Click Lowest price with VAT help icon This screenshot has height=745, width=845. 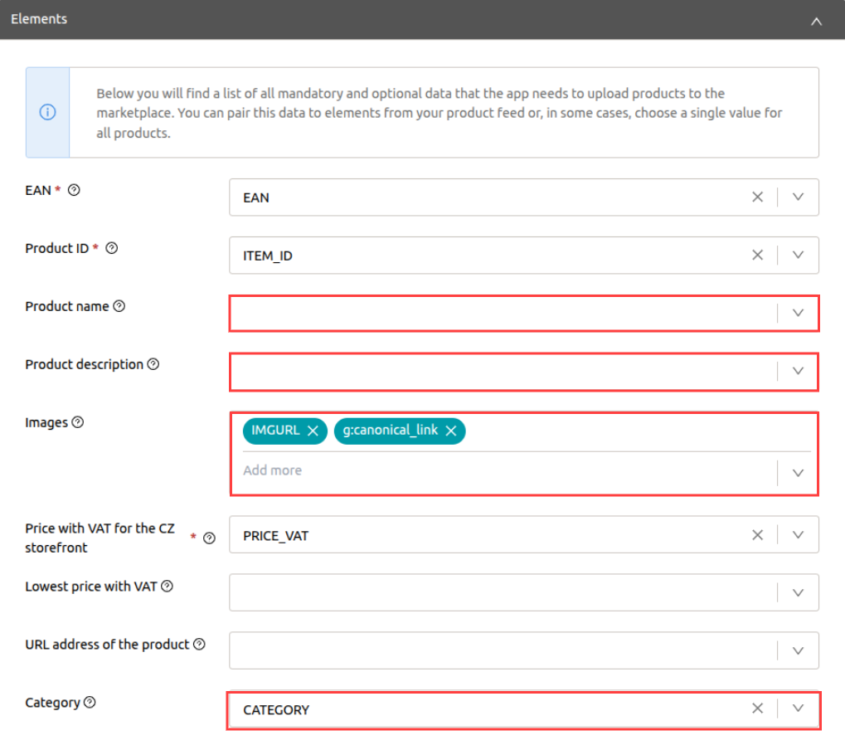168,587
